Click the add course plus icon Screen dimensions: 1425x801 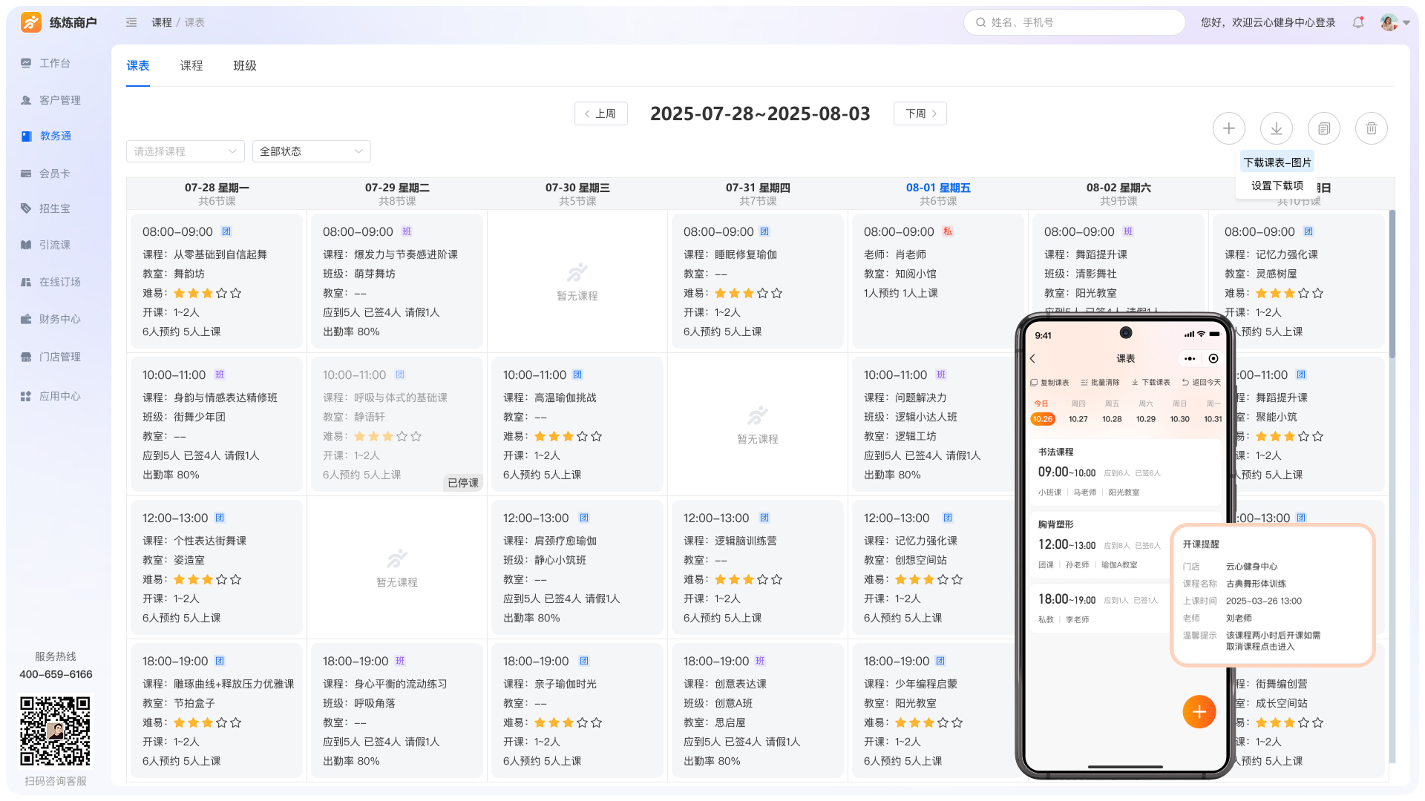click(x=1228, y=128)
